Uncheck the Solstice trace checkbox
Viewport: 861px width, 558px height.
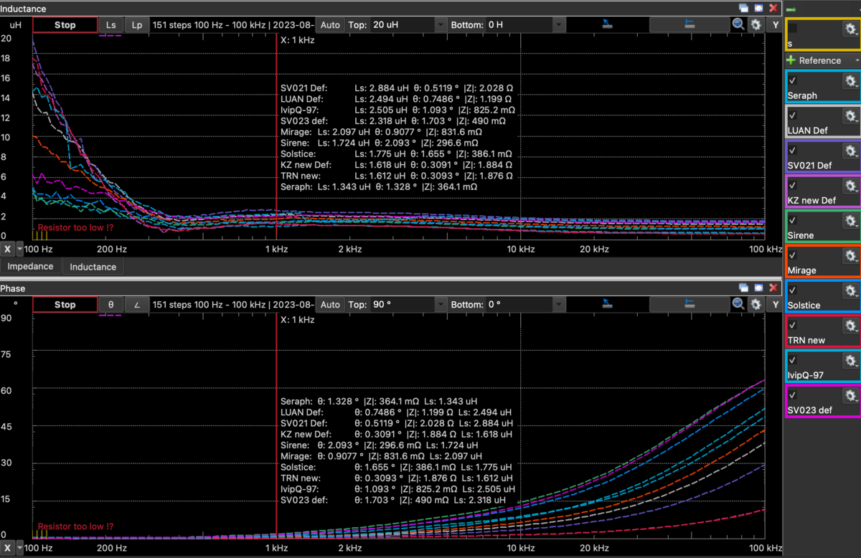(x=793, y=290)
